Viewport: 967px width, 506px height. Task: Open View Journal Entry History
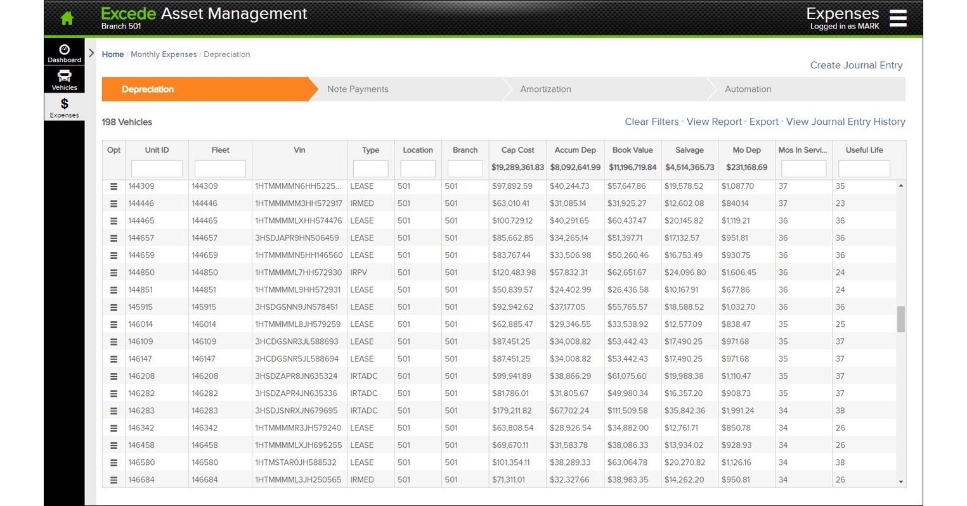(x=846, y=122)
